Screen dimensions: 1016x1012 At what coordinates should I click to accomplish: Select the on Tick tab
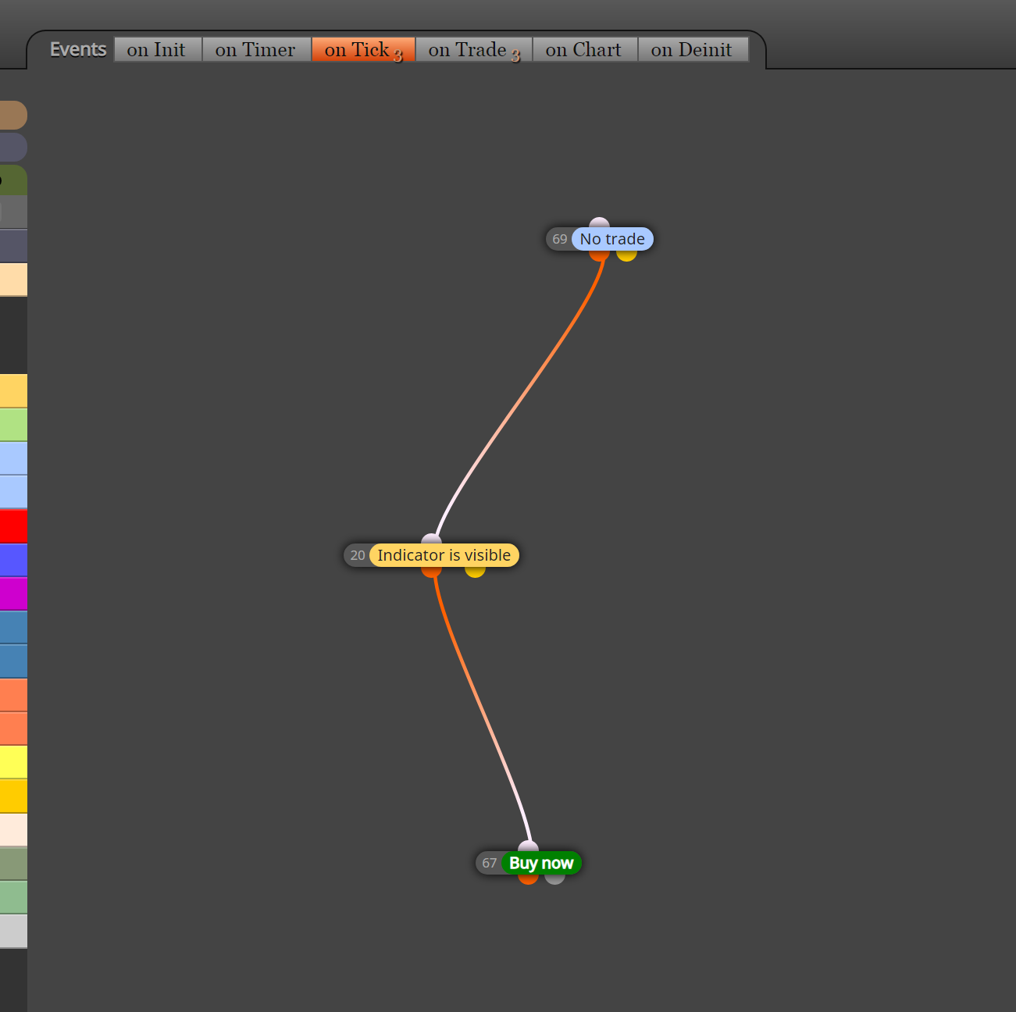363,49
